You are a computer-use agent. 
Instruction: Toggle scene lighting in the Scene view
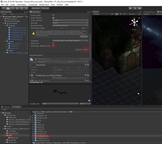click(x=117, y=14)
